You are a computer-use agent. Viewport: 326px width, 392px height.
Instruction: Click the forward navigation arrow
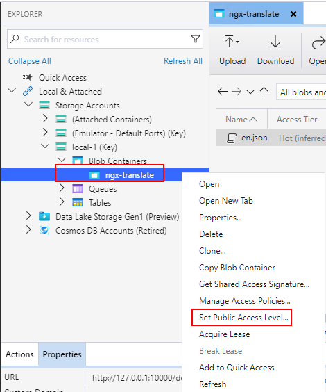237,92
